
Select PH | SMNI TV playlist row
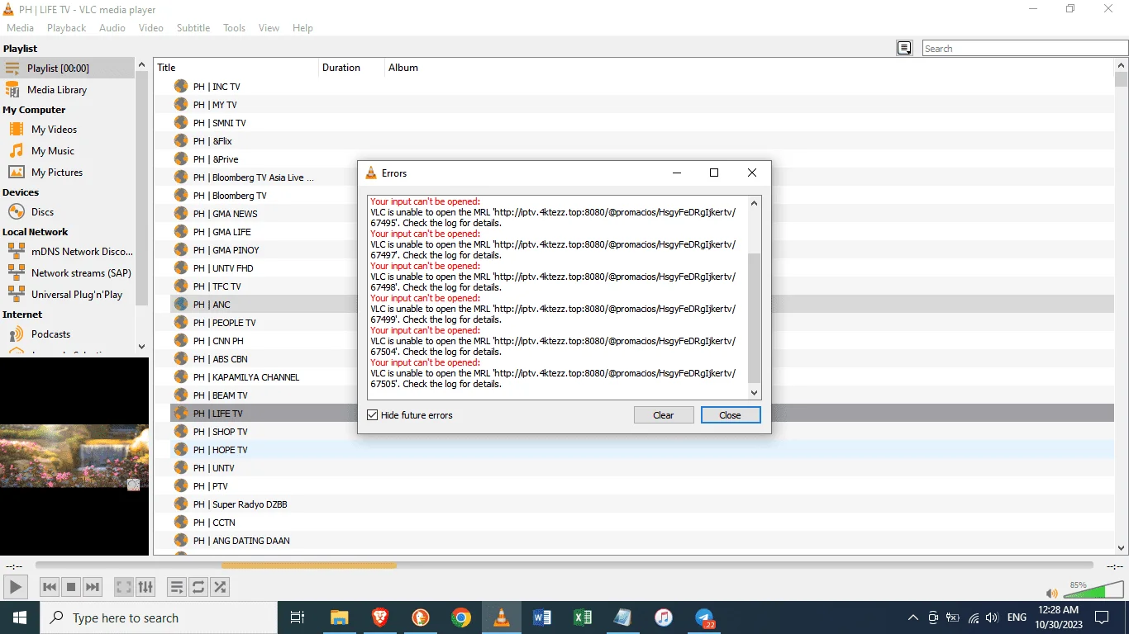tap(642, 123)
